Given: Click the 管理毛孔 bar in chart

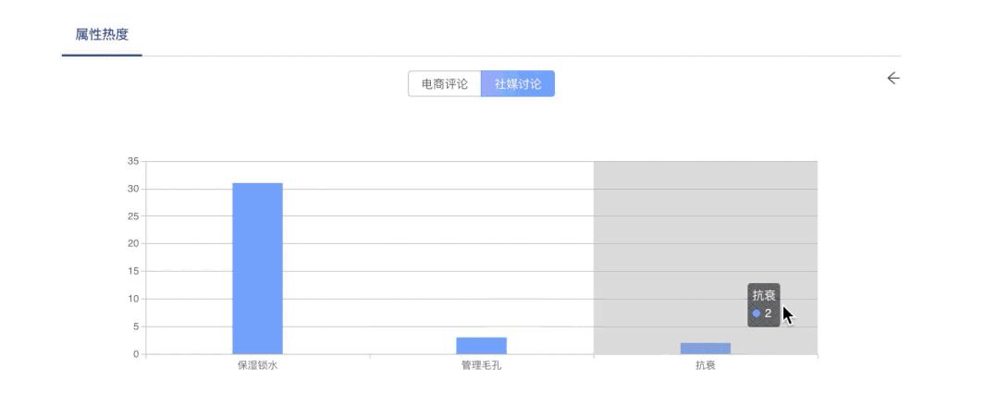Looking at the screenshot, I should 481,345.
